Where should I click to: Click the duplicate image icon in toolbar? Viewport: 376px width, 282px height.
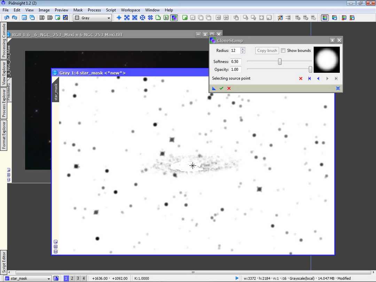coord(32,17)
